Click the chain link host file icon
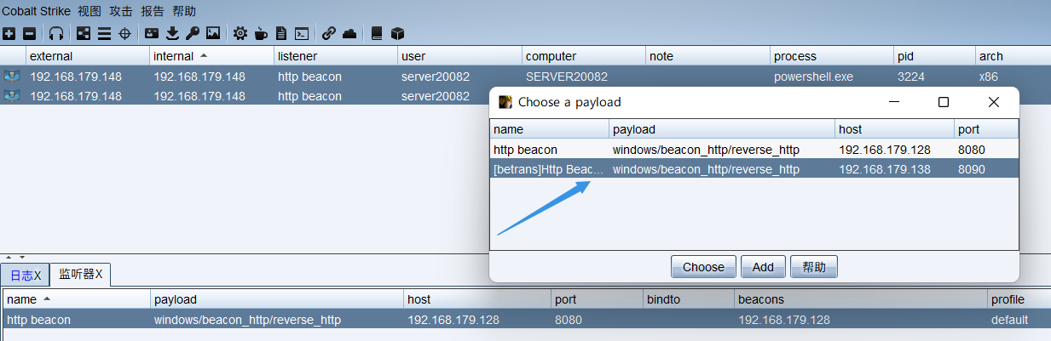The height and width of the screenshot is (341, 1051). pos(329,33)
